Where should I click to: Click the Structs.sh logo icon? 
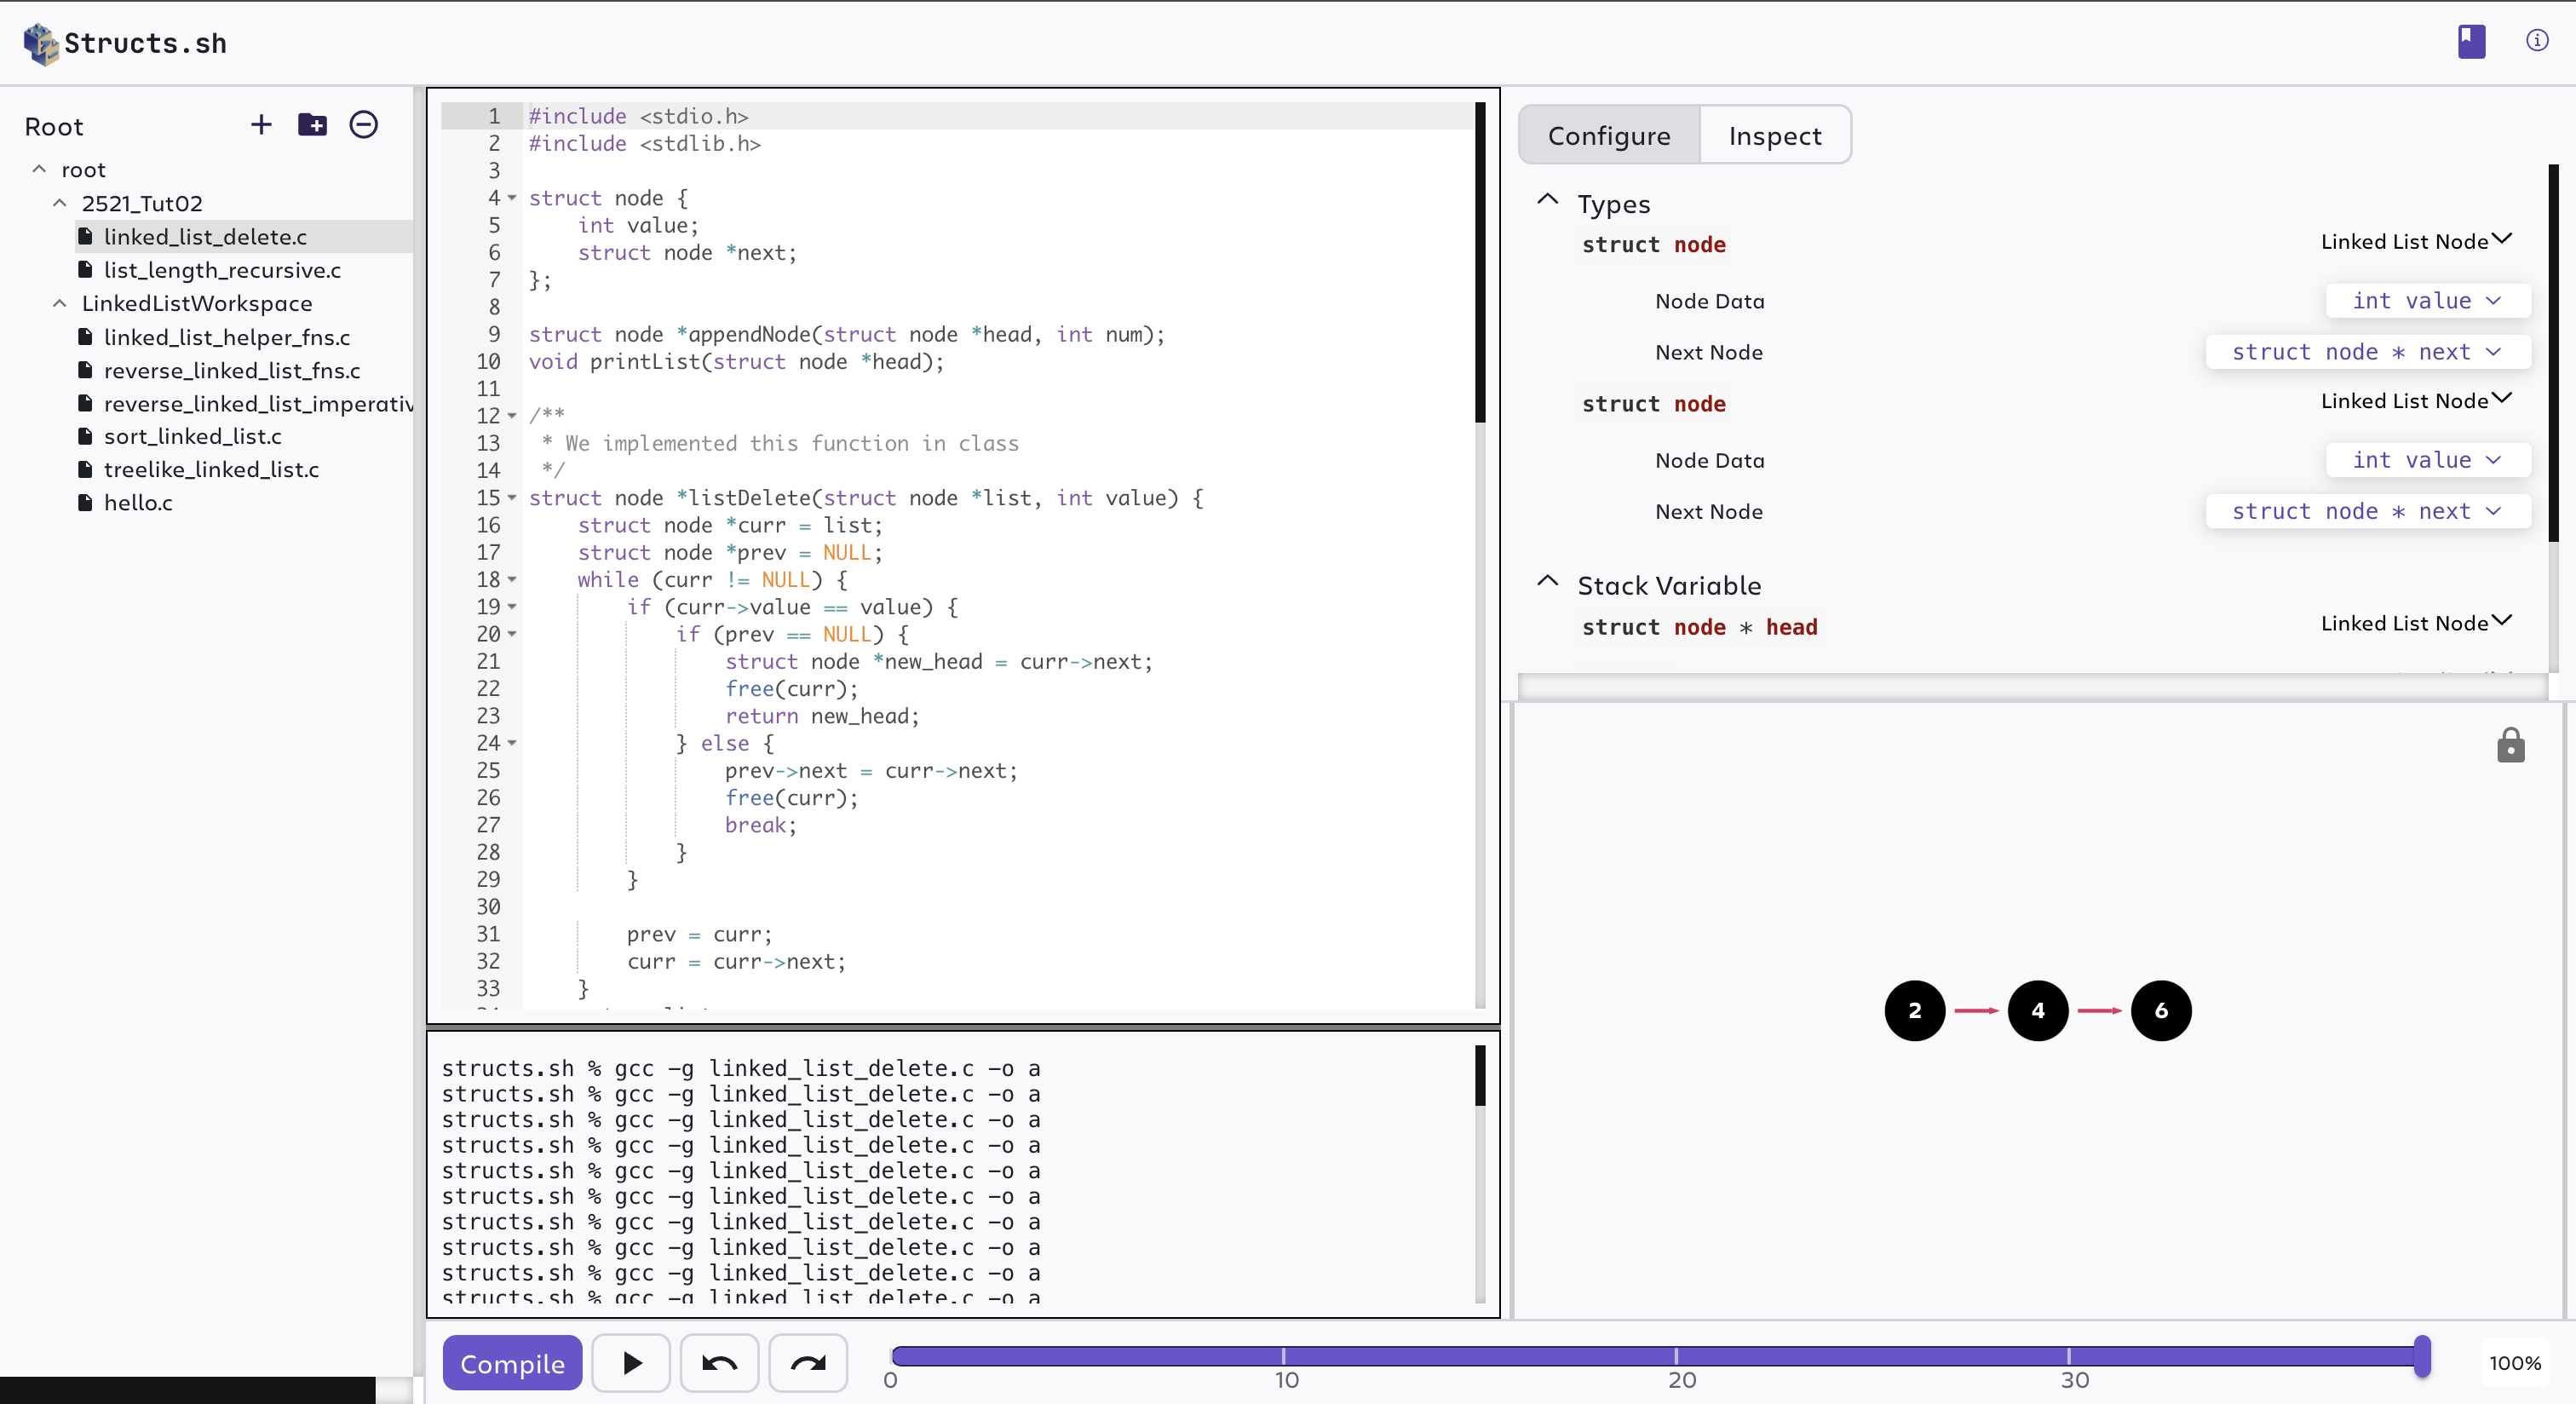pyautogui.click(x=40, y=43)
